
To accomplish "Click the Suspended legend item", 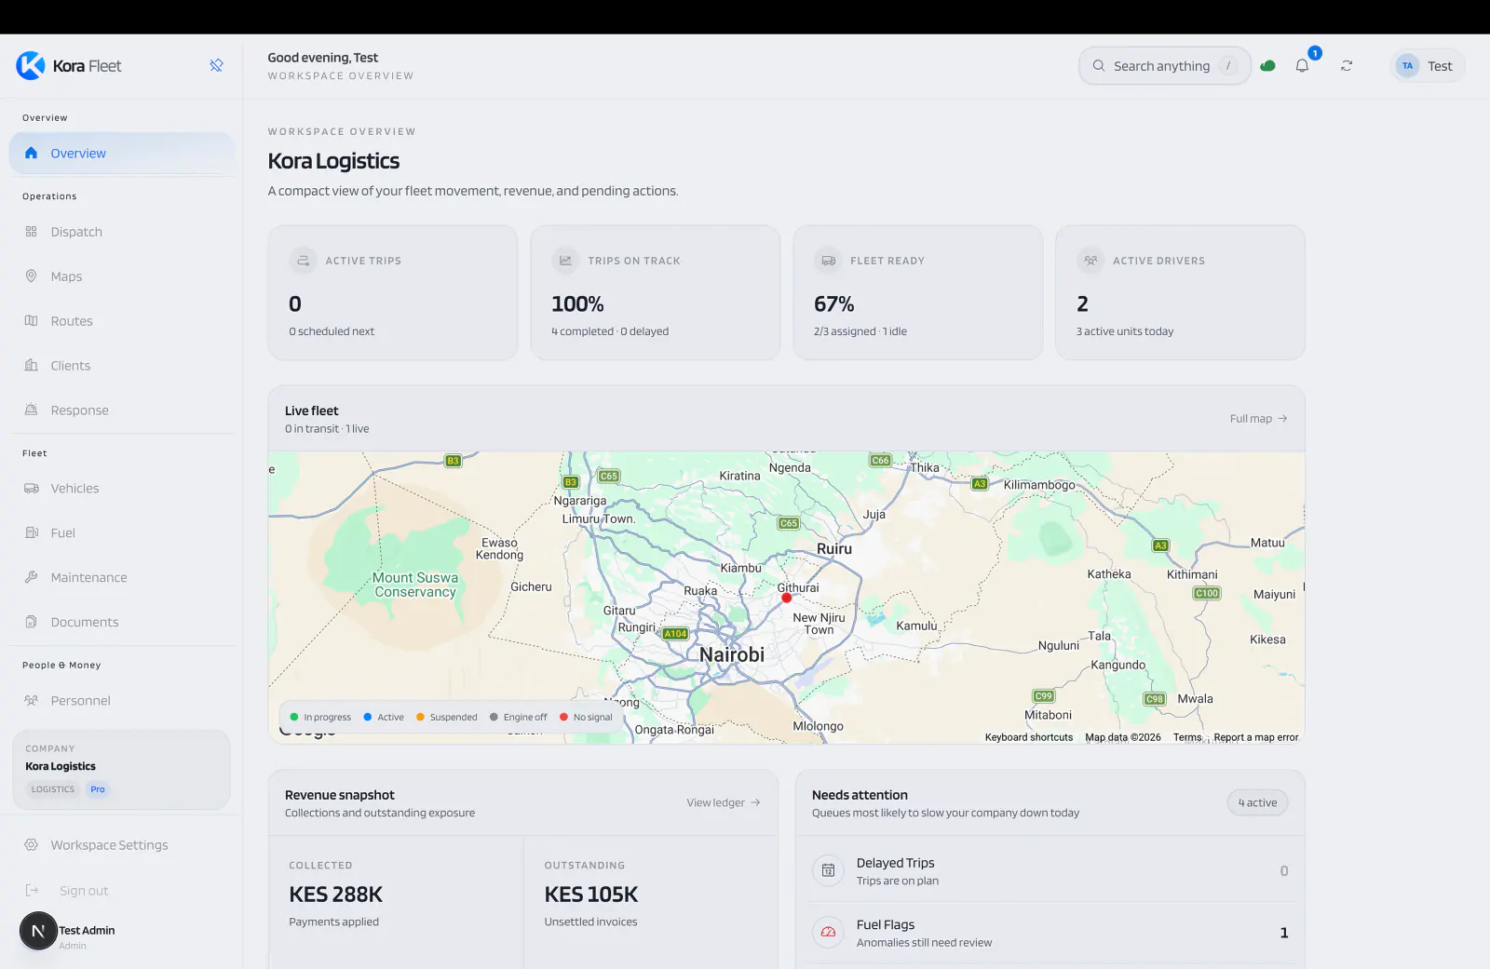I will [x=446, y=718].
